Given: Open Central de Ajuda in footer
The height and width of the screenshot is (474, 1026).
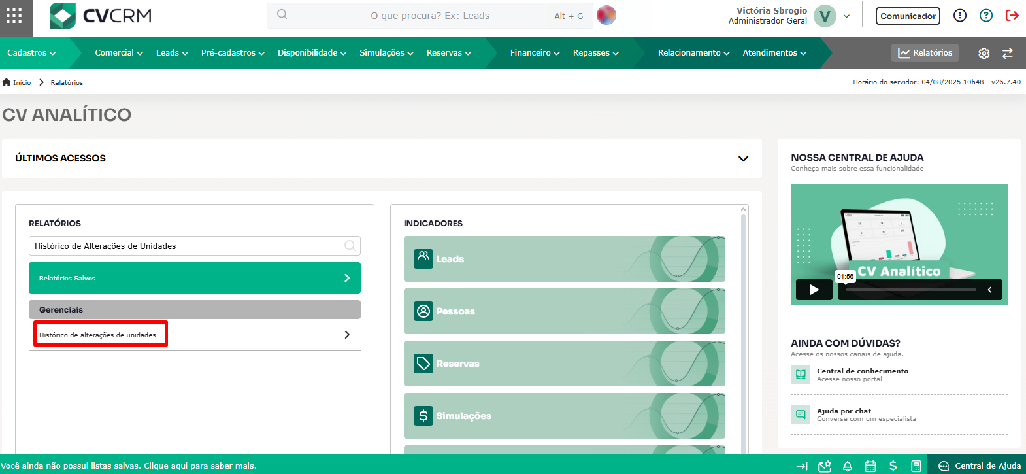Looking at the screenshot, I should point(980,466).
